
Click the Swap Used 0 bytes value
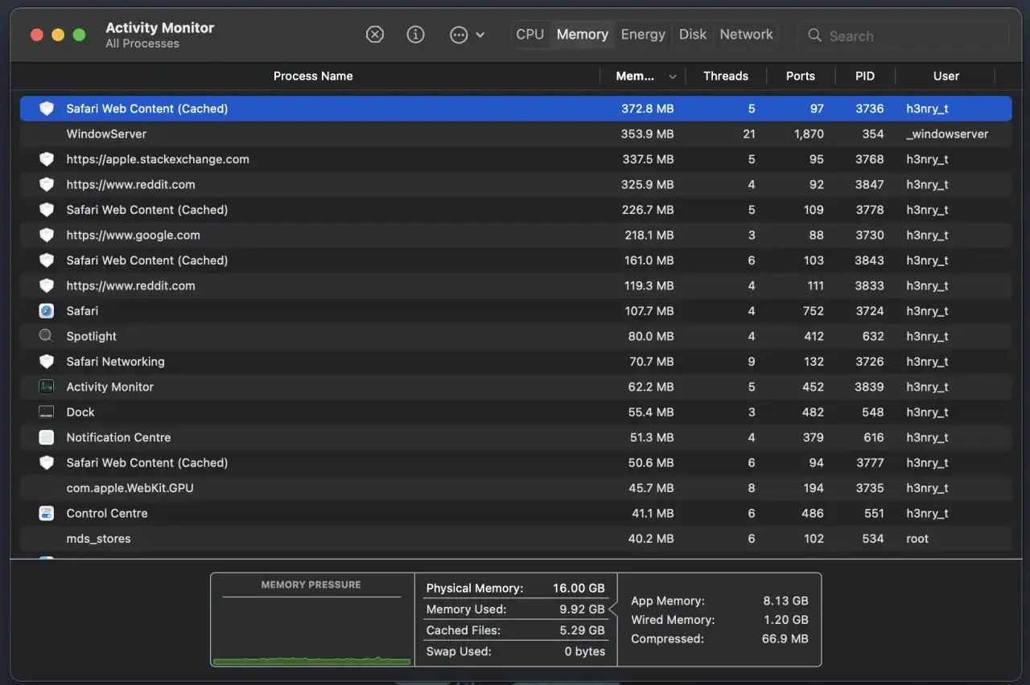pos(585,651)
